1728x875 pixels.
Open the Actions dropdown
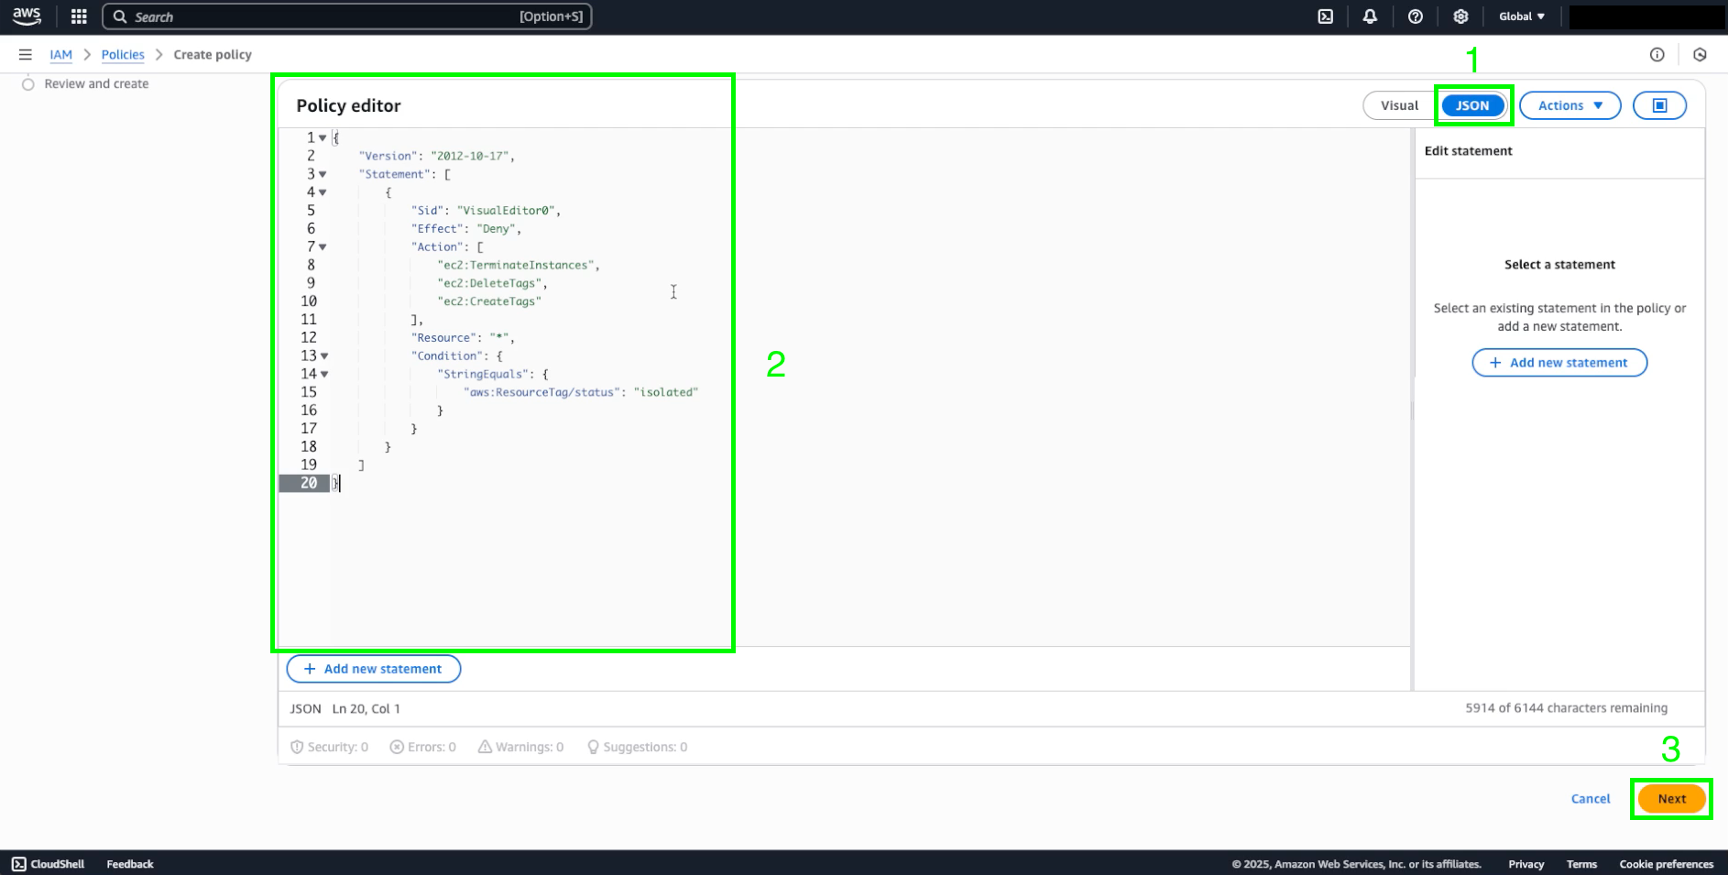pos(1569,105)
